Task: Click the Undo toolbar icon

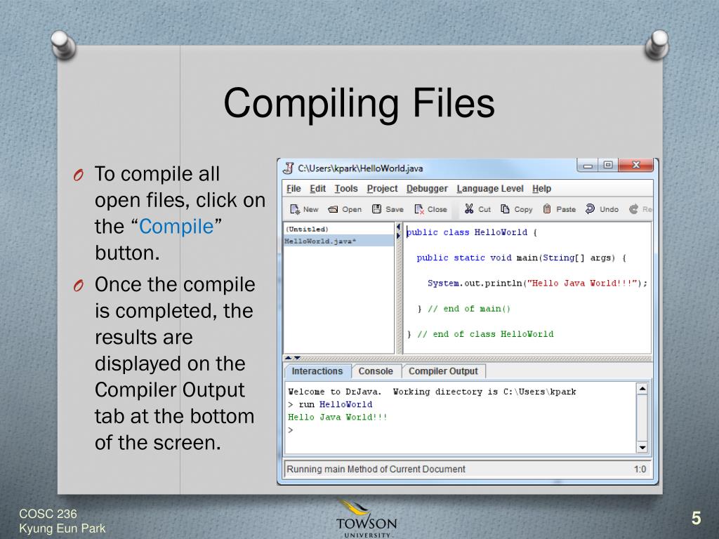Action: click(590, 209)
